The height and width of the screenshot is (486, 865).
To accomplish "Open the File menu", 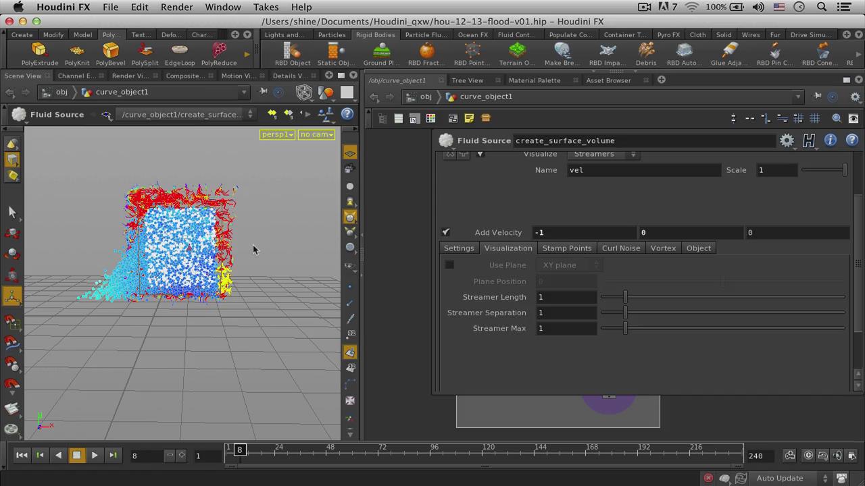I will click(x=110, y=7).
